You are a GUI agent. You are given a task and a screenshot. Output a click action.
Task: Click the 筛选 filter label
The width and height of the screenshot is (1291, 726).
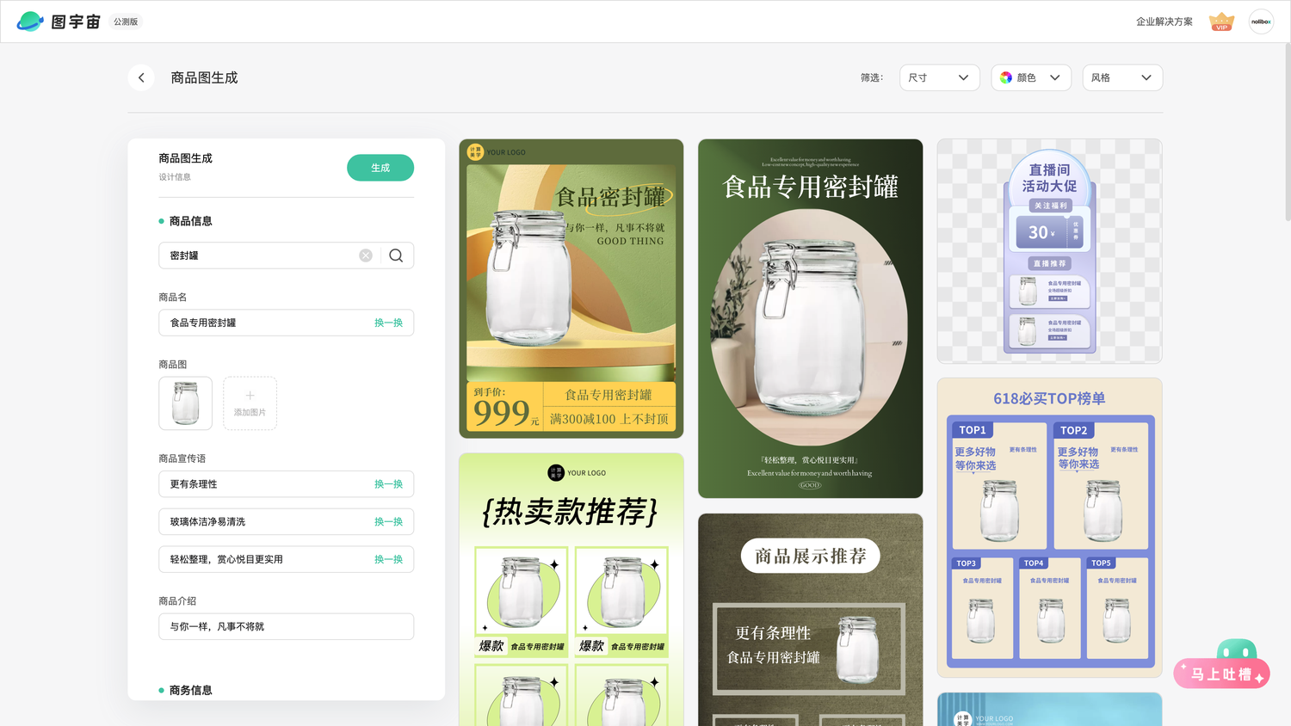871,77
